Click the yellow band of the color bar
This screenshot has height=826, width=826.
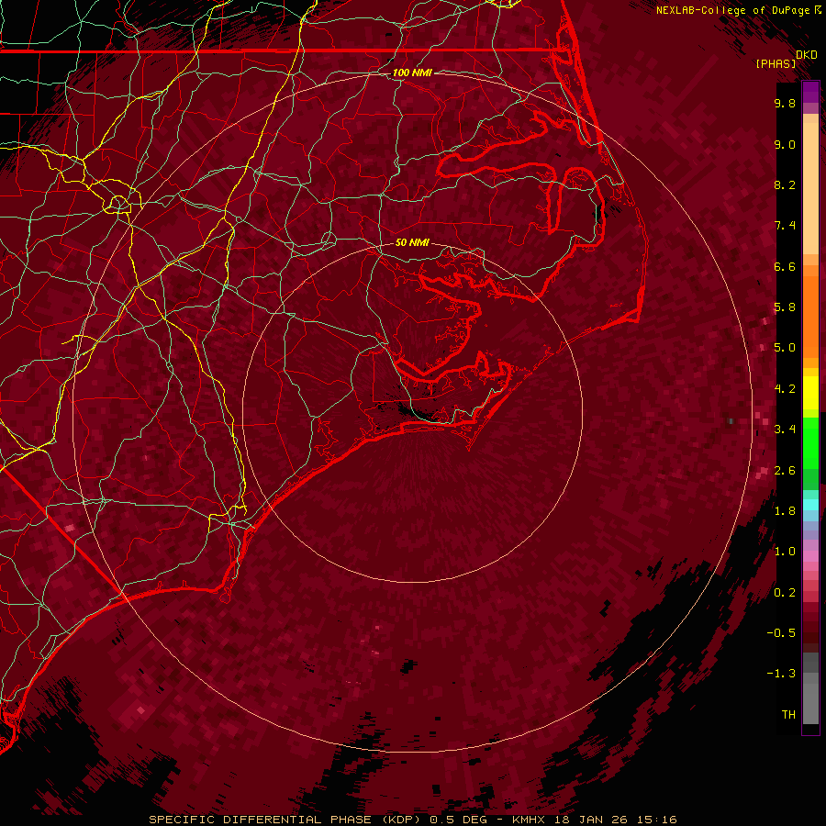point(810,393)
